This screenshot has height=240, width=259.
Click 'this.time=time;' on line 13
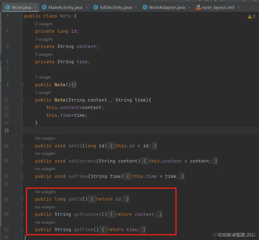[67, 115]
